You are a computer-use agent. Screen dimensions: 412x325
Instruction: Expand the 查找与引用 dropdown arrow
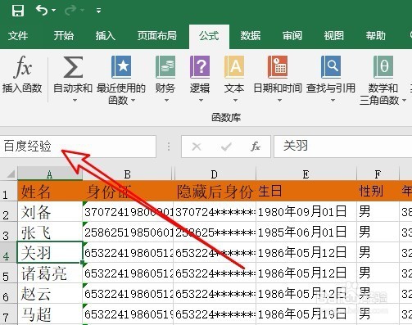click(x=333, y=101)
